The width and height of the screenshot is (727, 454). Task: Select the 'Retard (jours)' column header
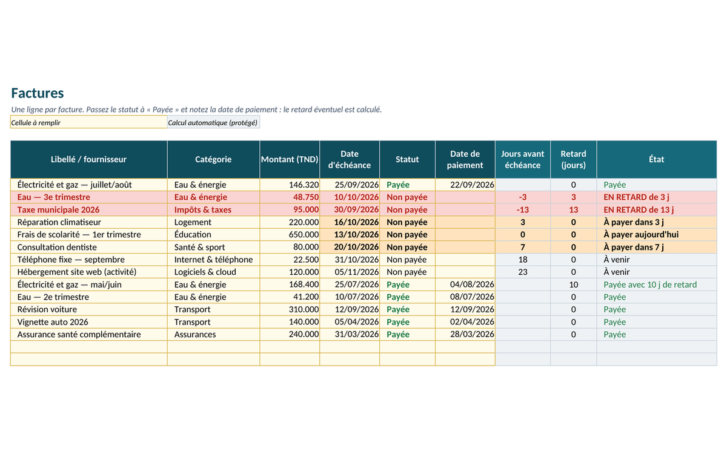pos(574,159)
